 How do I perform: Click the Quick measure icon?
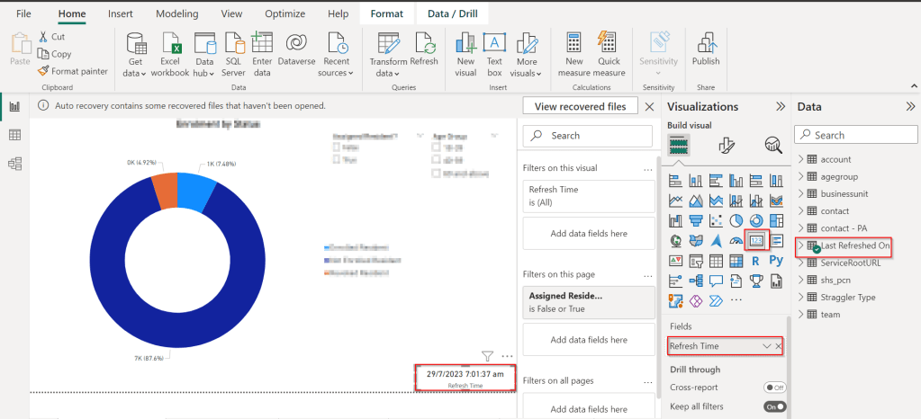pos(608,43)
